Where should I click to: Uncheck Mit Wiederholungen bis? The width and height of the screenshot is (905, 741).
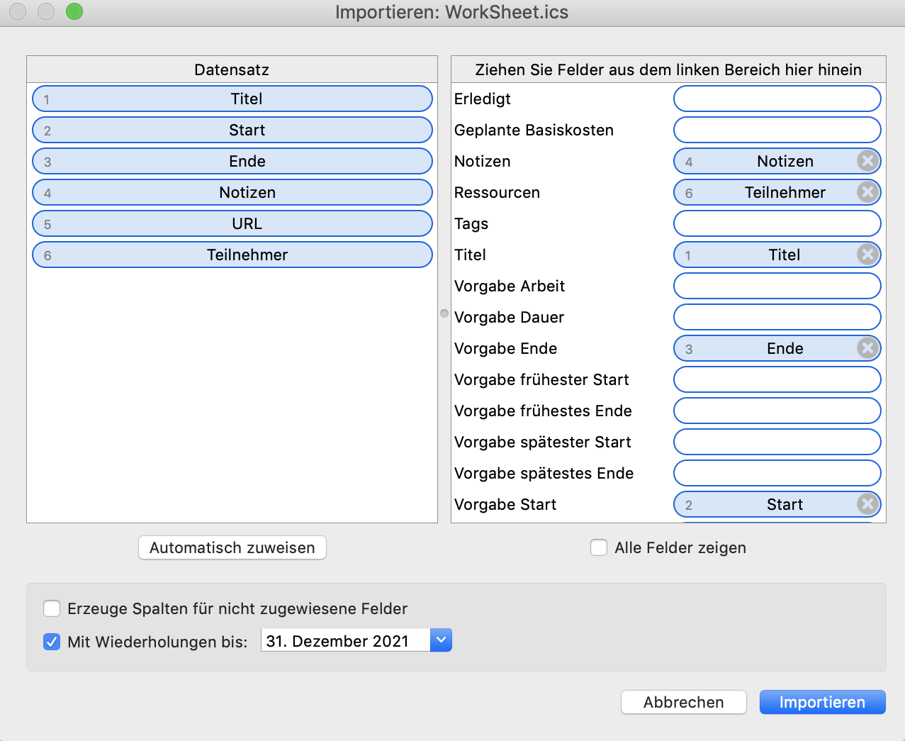click(x=52, y=640)
